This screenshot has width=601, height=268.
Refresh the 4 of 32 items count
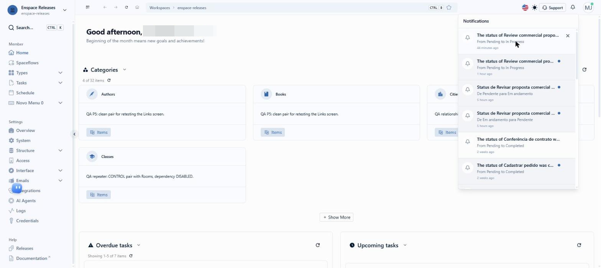109,81
